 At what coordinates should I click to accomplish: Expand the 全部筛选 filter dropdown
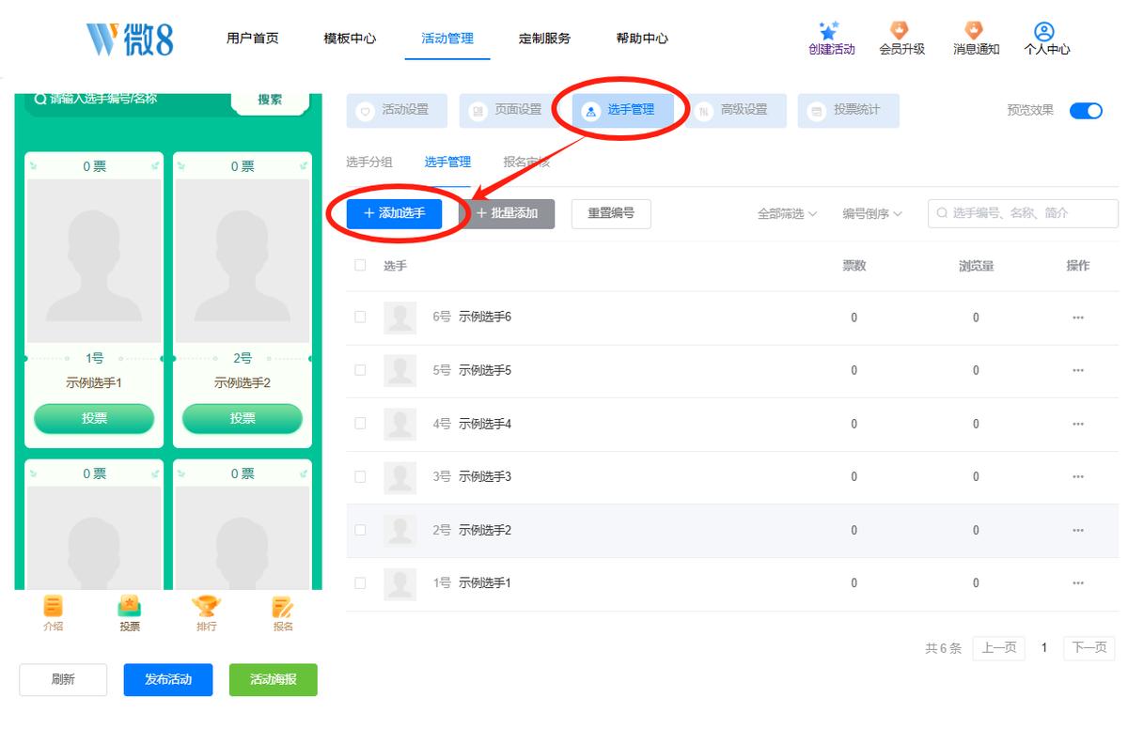click(787, 214)
